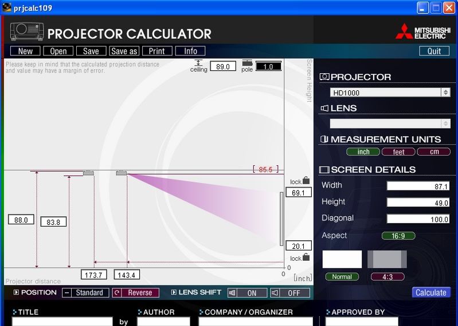Click the 173.7 projector distance box

pos(94,275)
